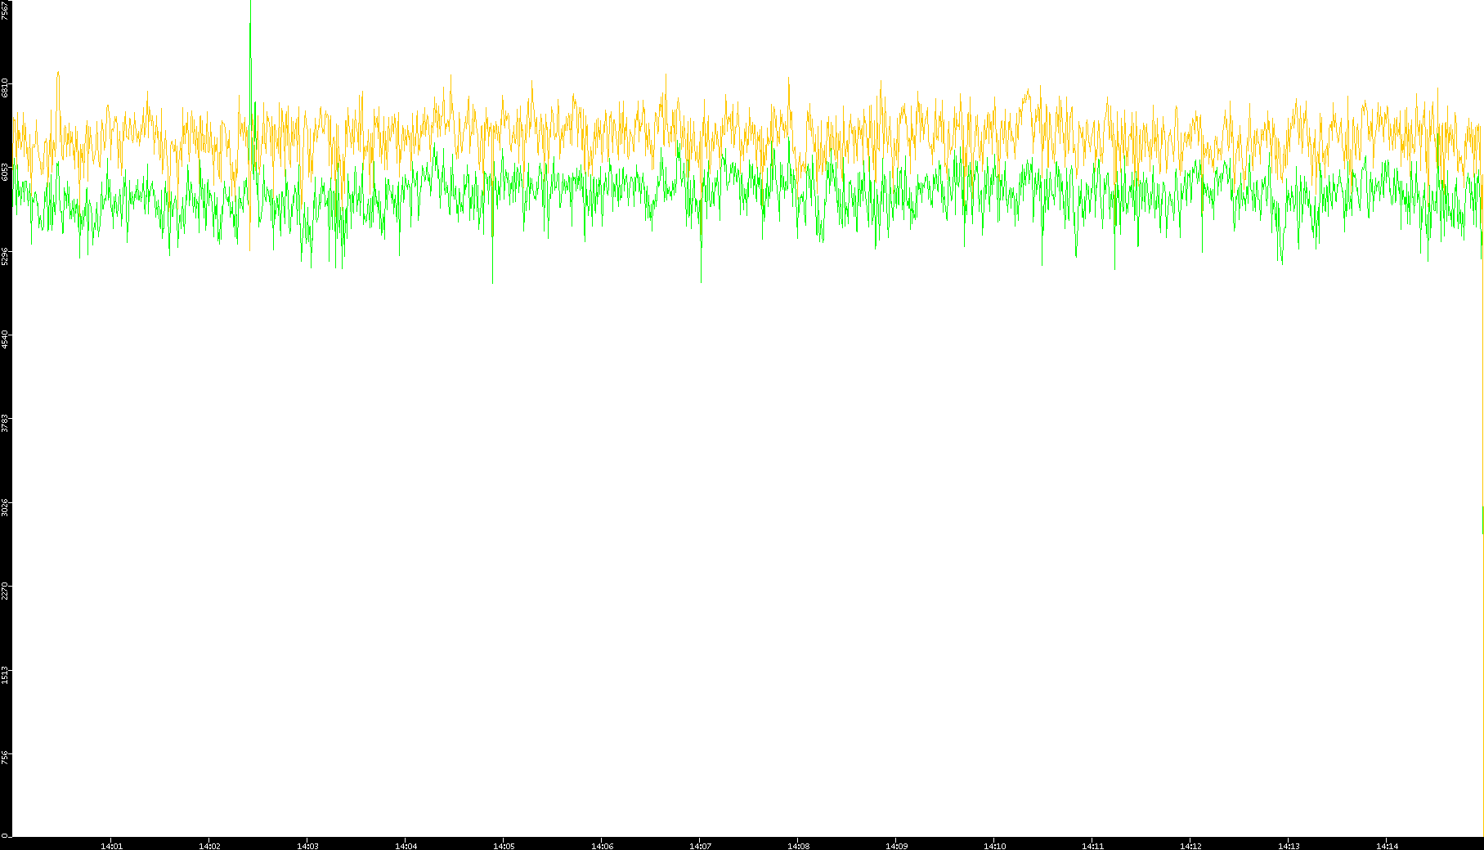Click the 14:01 time axis label

pos(111,845)
